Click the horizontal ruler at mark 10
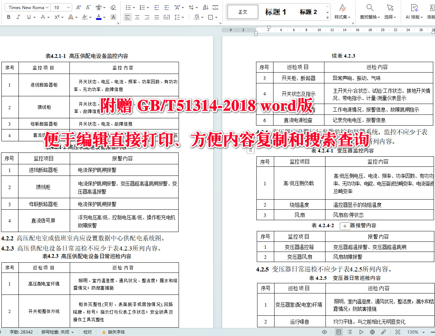Screen dimensions: 435x336 (x=319, y=30)
